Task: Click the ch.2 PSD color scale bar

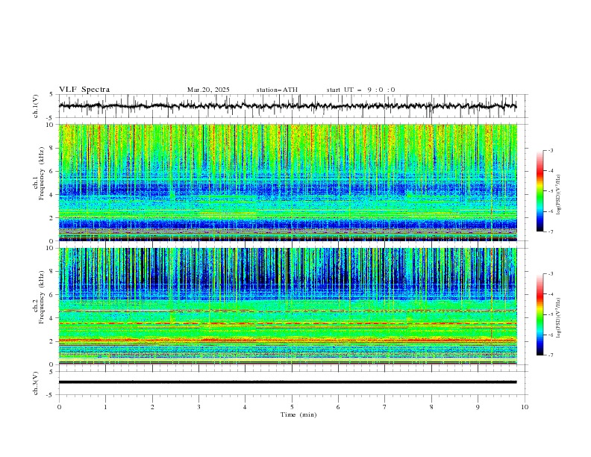Action: tap(540, 314)
